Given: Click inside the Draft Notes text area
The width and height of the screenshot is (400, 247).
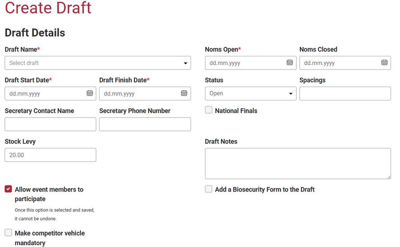Looking at the screenshot, I should click(x=298, y=164).
